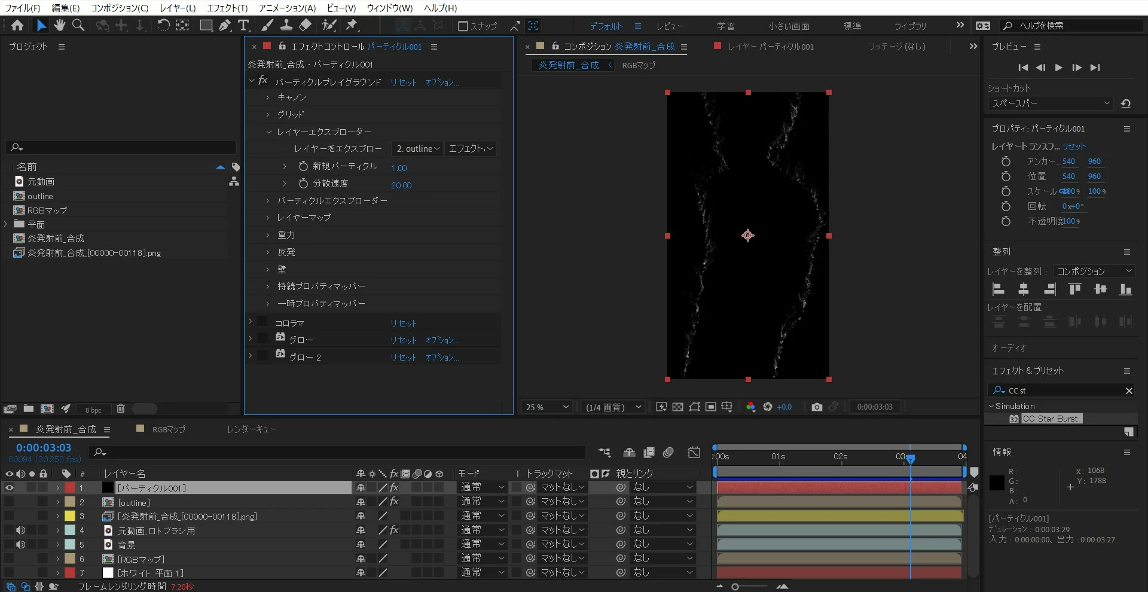This screenshot has height=592, width=1148.
Task: Click the black color swatch of パーティクル001 layer
Action: 108,488
